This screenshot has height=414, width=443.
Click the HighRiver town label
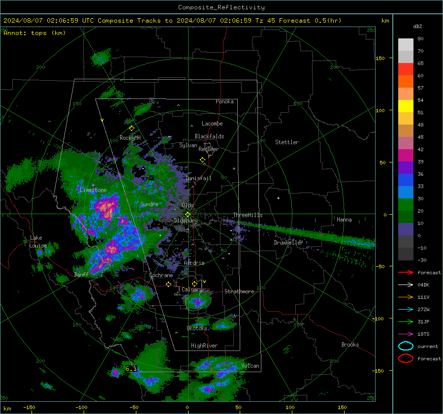coord(204,346)
